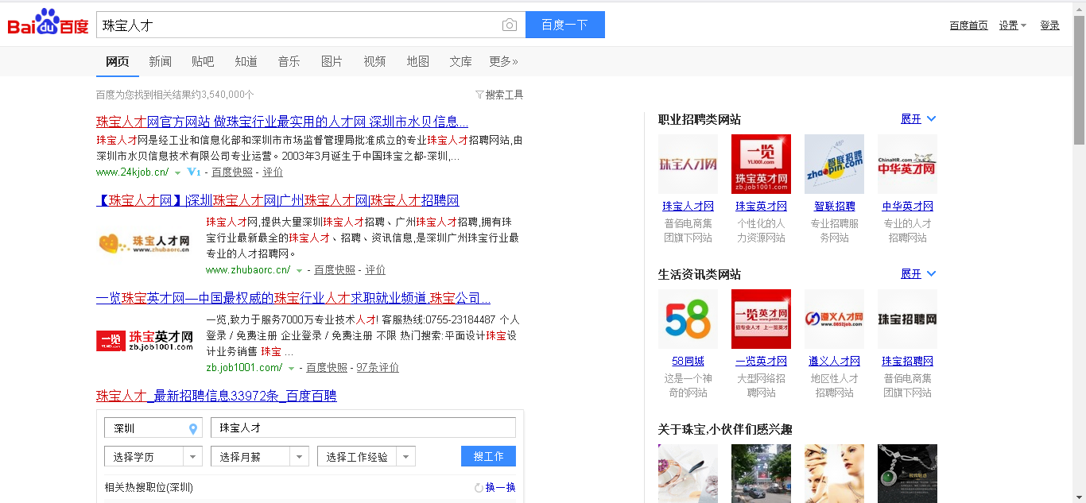Switch to the 贴吧 tab

click(203, 61)
